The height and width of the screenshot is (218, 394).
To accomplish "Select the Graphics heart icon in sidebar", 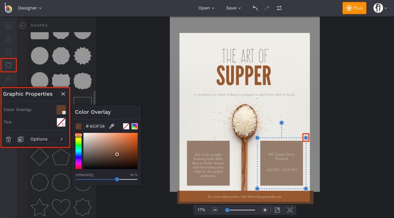I will point(9,65).
